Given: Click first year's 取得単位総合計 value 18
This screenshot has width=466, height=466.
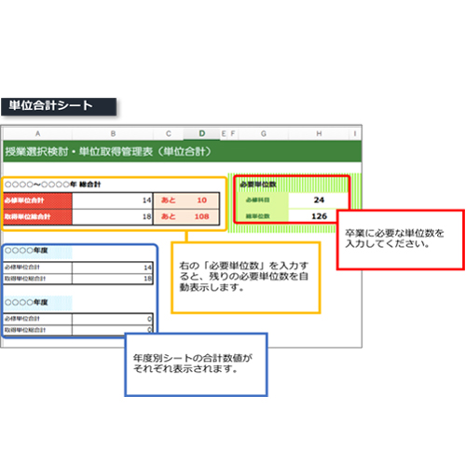Looking at the screenshot, I should click(x=113, y=279).
